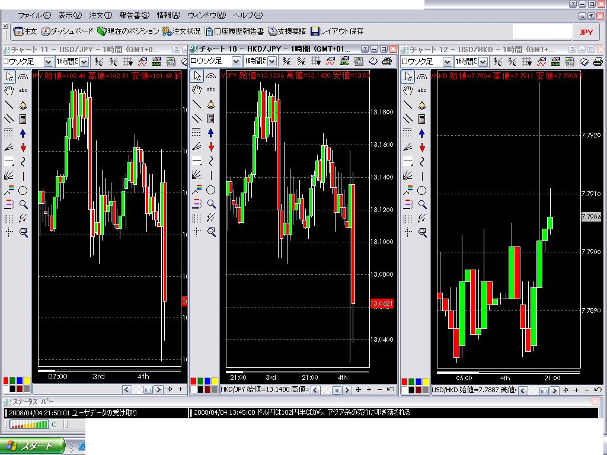
Task: Select vertical line tool in HKD/JPY chart
Action: (211, 175)
